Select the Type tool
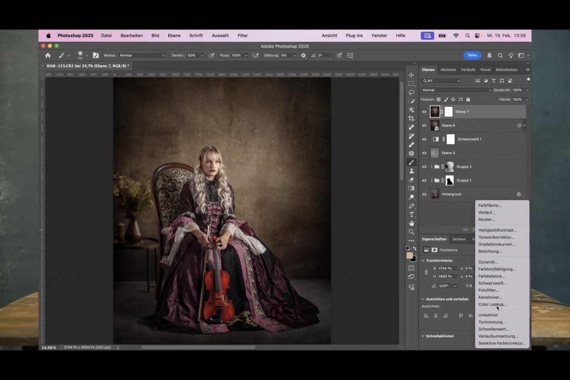This screenshot has width=570, height=380. 411,214
